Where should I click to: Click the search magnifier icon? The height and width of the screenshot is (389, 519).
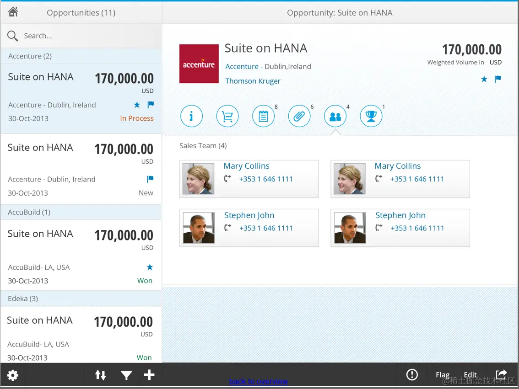pos(12,36)
